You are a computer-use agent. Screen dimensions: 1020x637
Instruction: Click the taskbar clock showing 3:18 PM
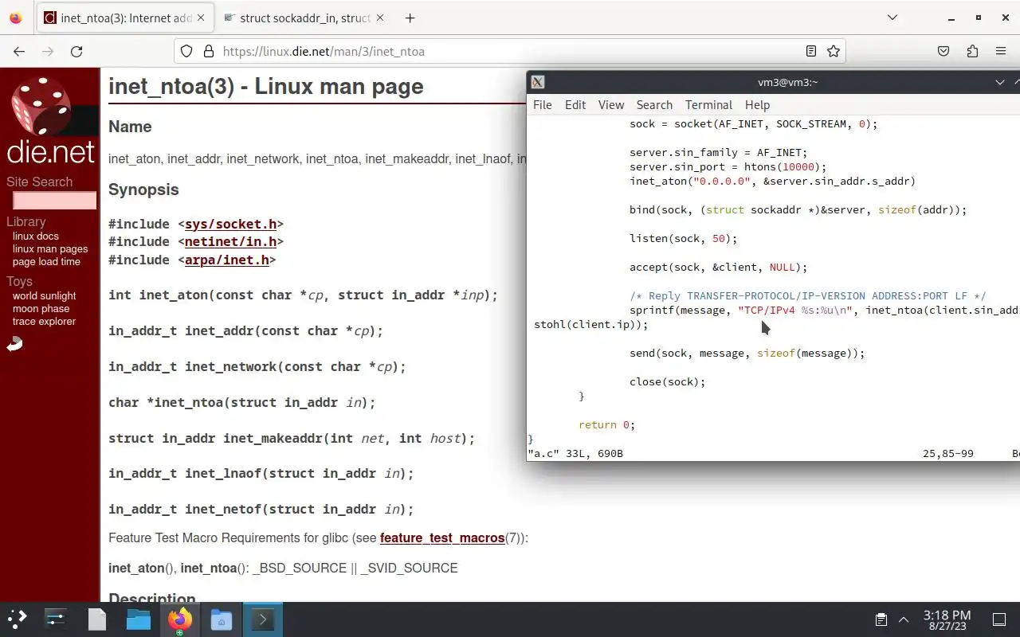tap(947, 619)
